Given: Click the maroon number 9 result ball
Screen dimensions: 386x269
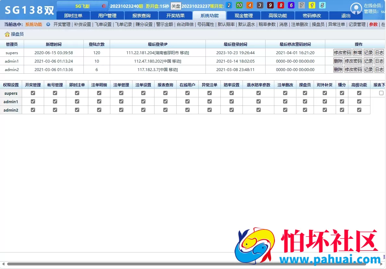Looking at the screenshot, I should (x=270, y=5).
